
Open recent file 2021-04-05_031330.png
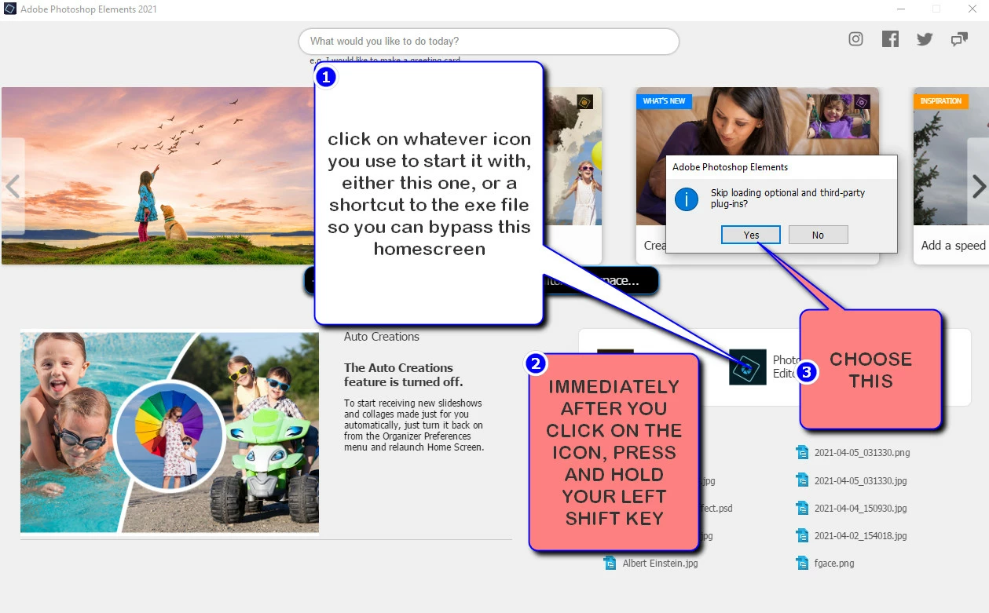(x=862, y=452)
